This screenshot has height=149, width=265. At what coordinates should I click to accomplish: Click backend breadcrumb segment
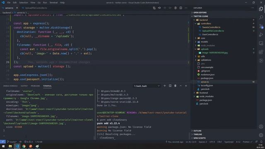[7, 12]
